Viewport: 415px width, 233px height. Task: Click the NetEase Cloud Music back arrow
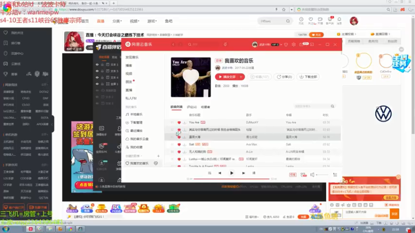(x=173, y=45)
